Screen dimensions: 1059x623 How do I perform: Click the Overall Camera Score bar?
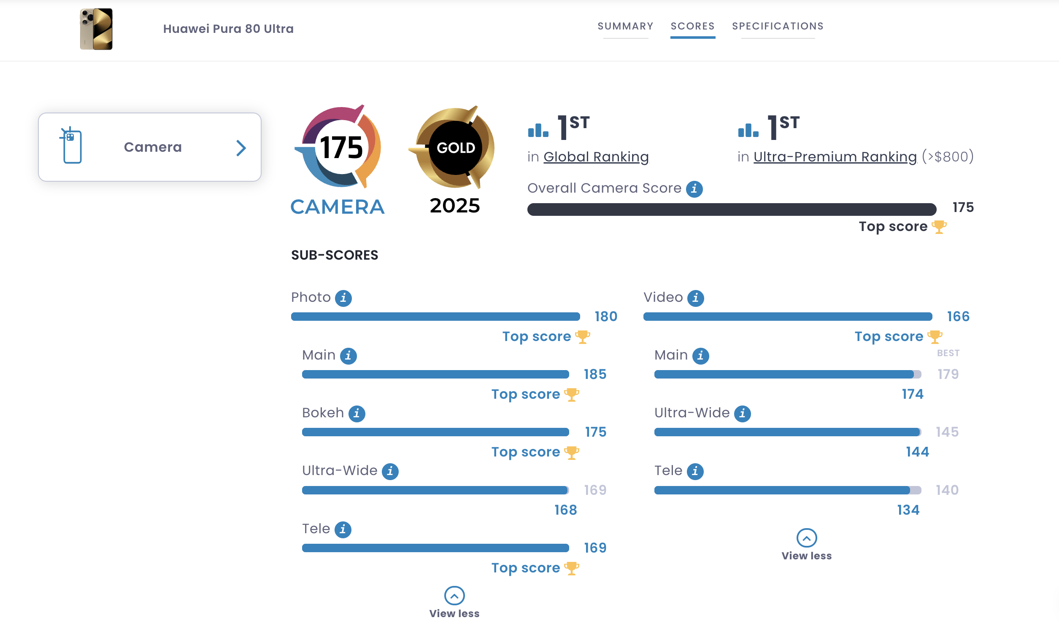pyautogui.click(x=732, y=209)
